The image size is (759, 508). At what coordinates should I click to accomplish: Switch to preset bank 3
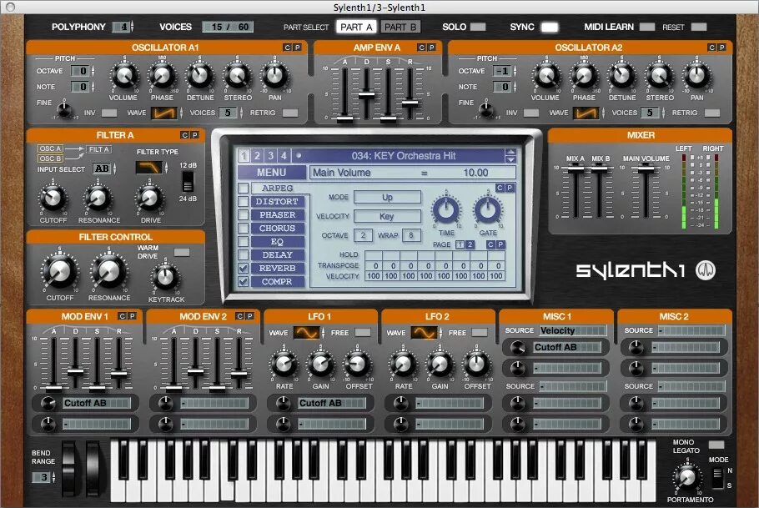(270, 155)
